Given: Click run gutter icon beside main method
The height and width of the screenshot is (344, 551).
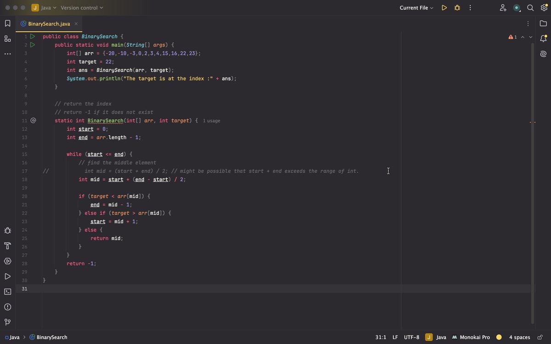Looking at the screenshot, I should pyautogui.click(x=33, y=44).
